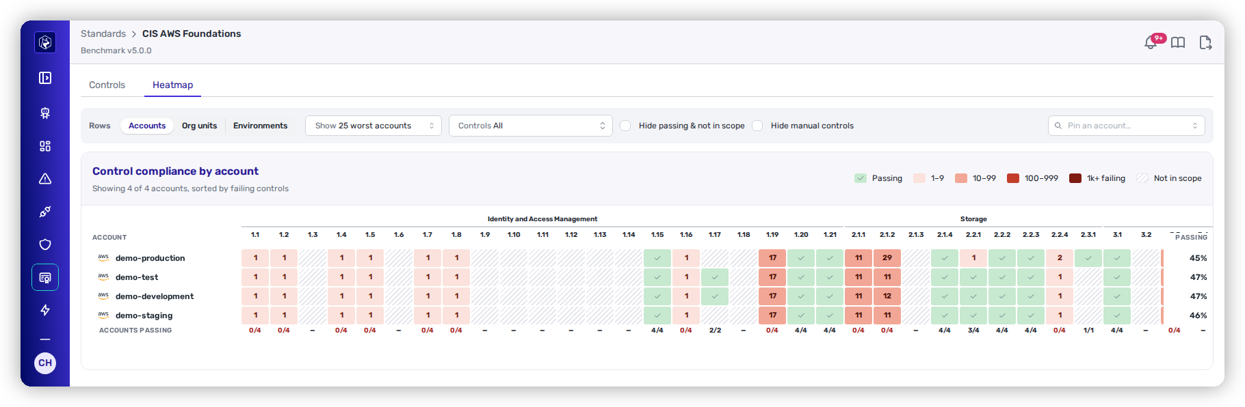Viewport: 1245px width, 407px height.
Task: Open the plug integrations sidebar icon
Action: pyautogui.click(x=45, y=212)
